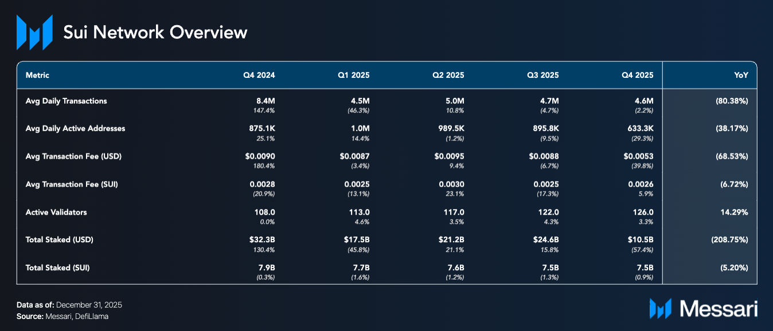Click the 5.0M transactions value
The height and width of the screenshot is (331, 773).
455,101
